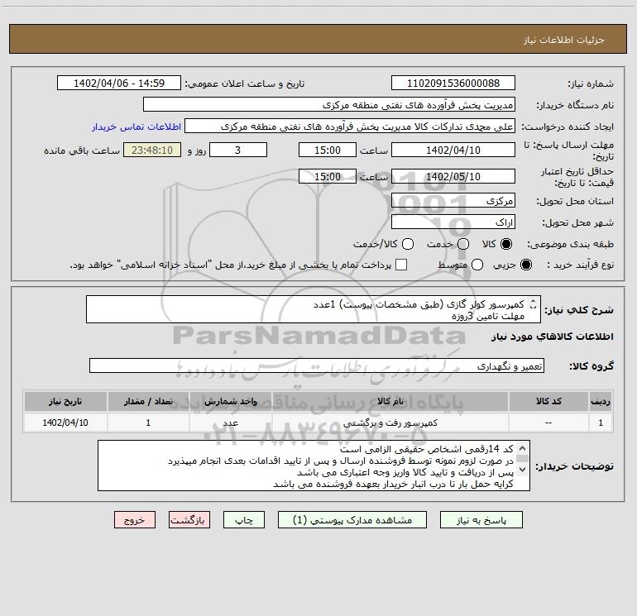Click the توضیحات خریدار text area

coord(314,466)
